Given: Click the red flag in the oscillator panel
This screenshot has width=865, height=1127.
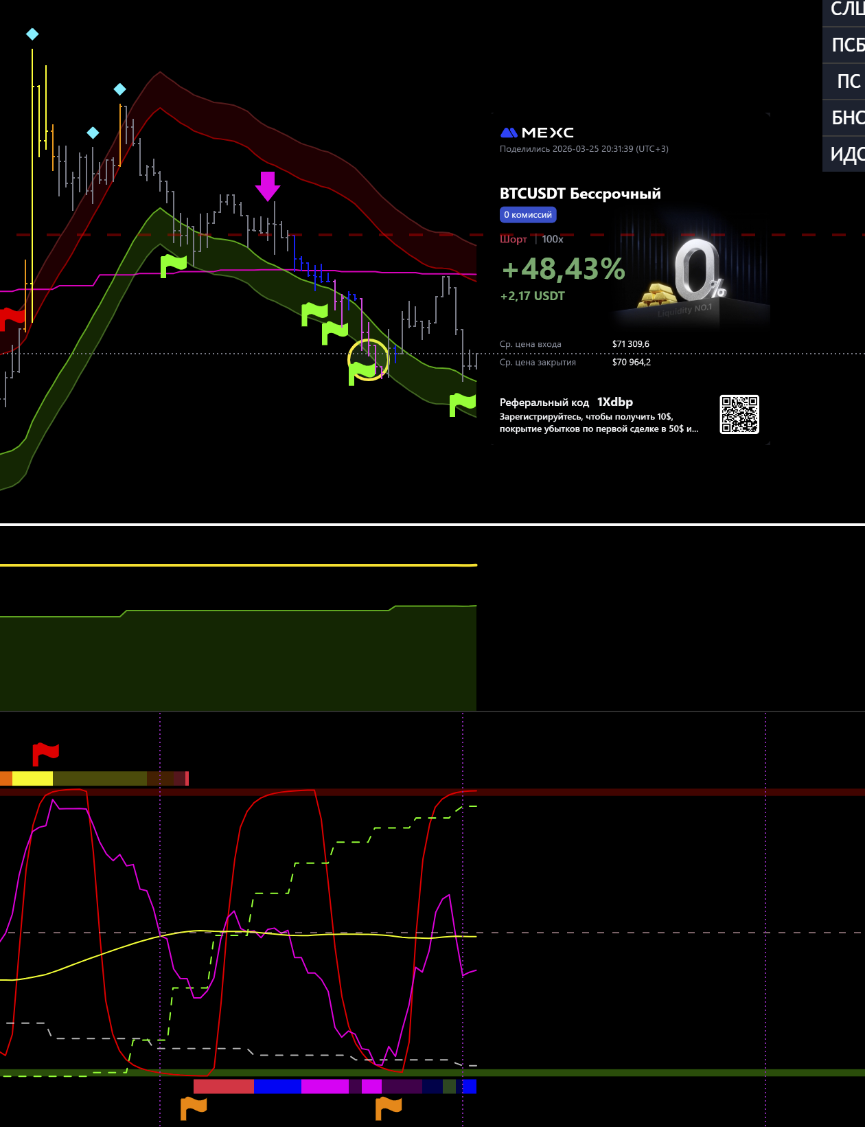Looking at the screenshot, I should pyautogui.click(x=46, y=753).
